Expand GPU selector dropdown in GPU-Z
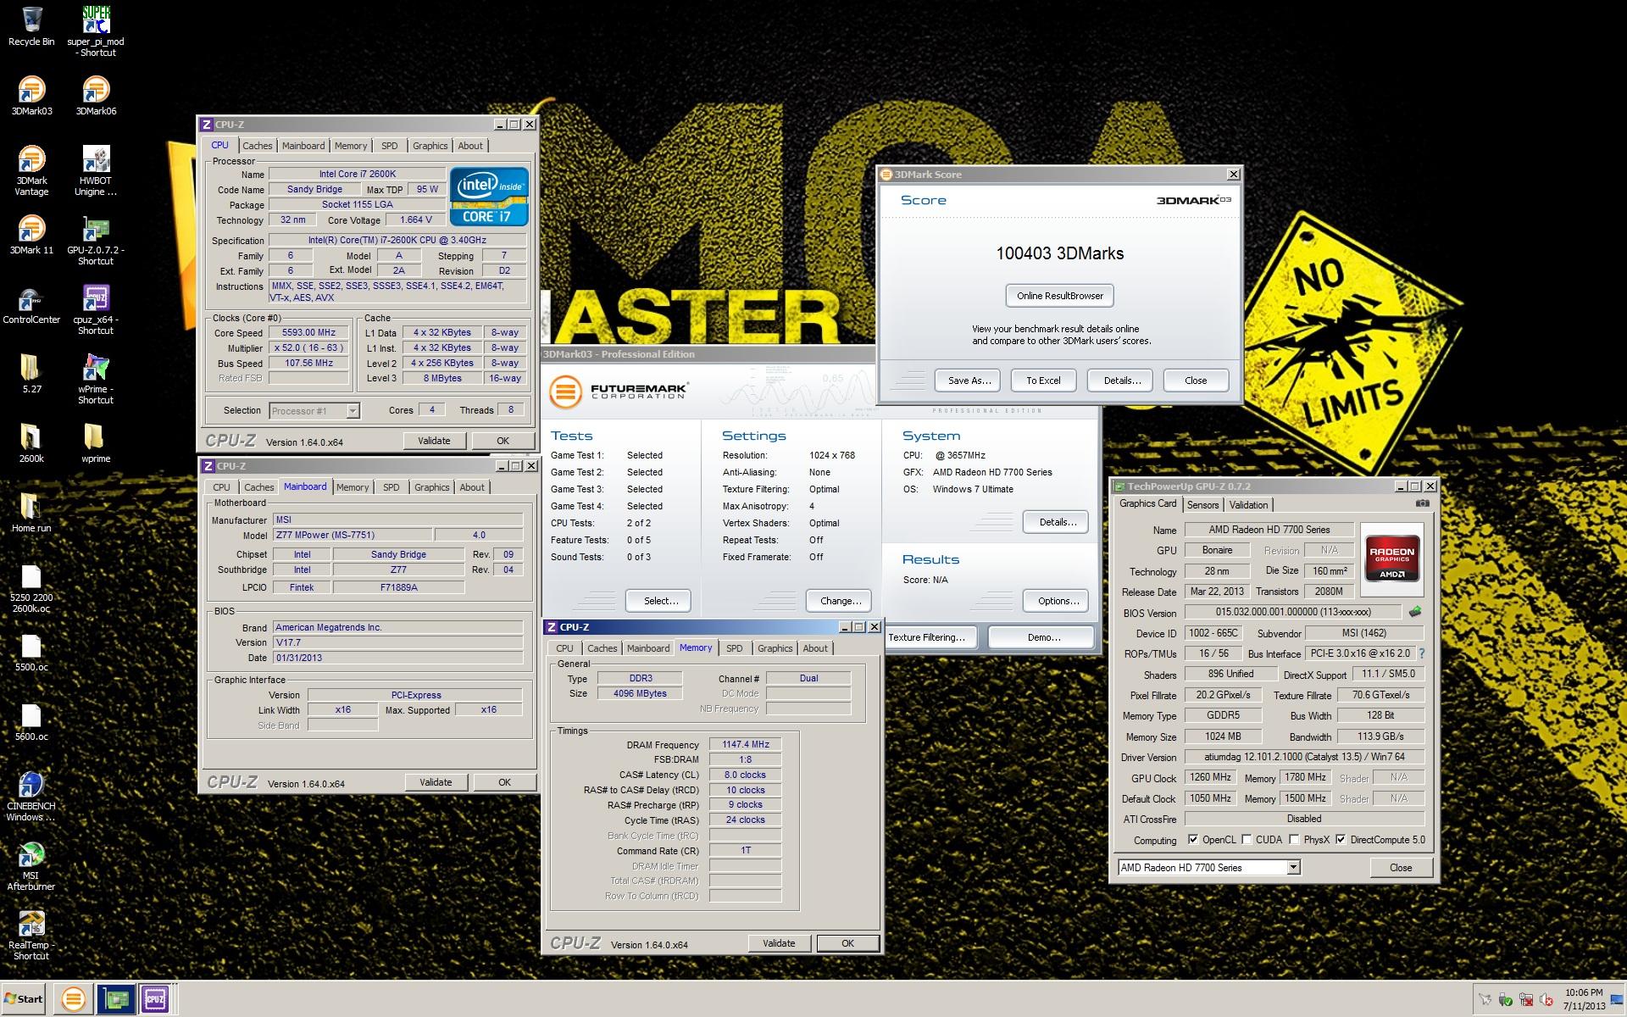This screenshot has height=1017, width=1627. click(x=1294, y=867)
